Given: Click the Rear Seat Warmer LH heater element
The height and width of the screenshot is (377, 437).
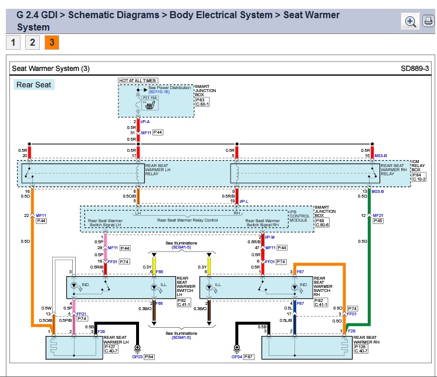Looking at the screenshot, I should pyautogui.click(x=74, y=347).
